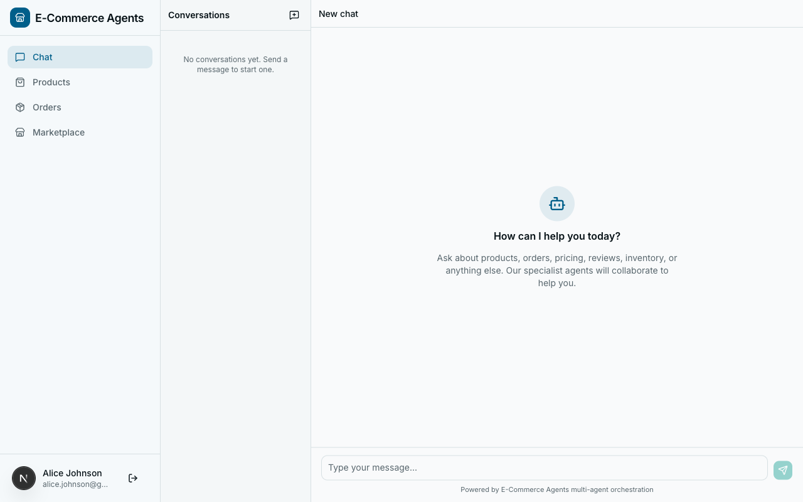803x502 pixels.
Task: Open the Products page link
Action: (x=51, y=82)
